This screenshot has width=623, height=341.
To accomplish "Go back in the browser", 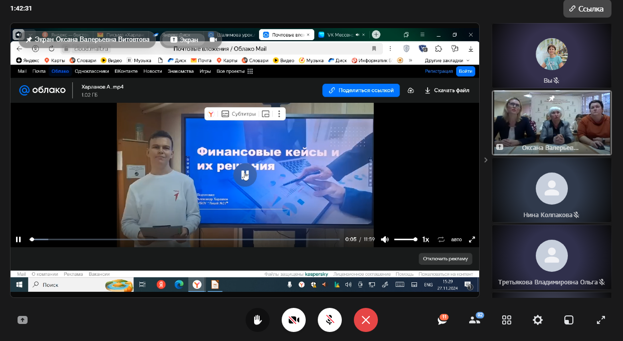I will pyautogui.click(x=20, y=49).
